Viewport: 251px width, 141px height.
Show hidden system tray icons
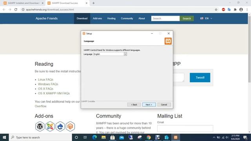click(214, 137)
